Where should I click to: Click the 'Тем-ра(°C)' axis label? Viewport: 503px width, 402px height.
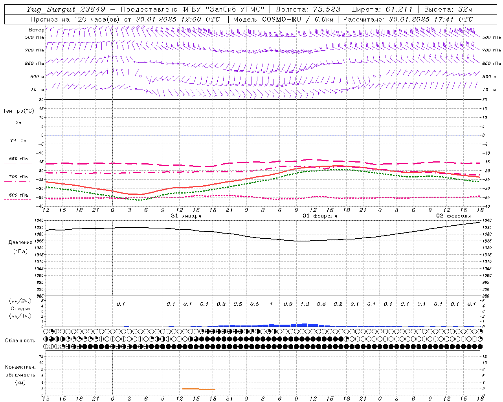point(18,111)
